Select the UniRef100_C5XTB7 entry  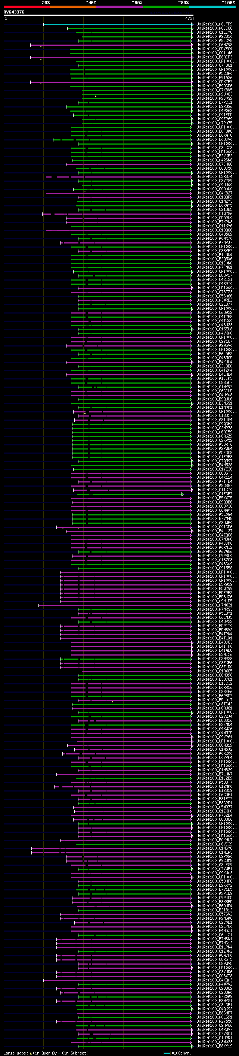[214, 82]
